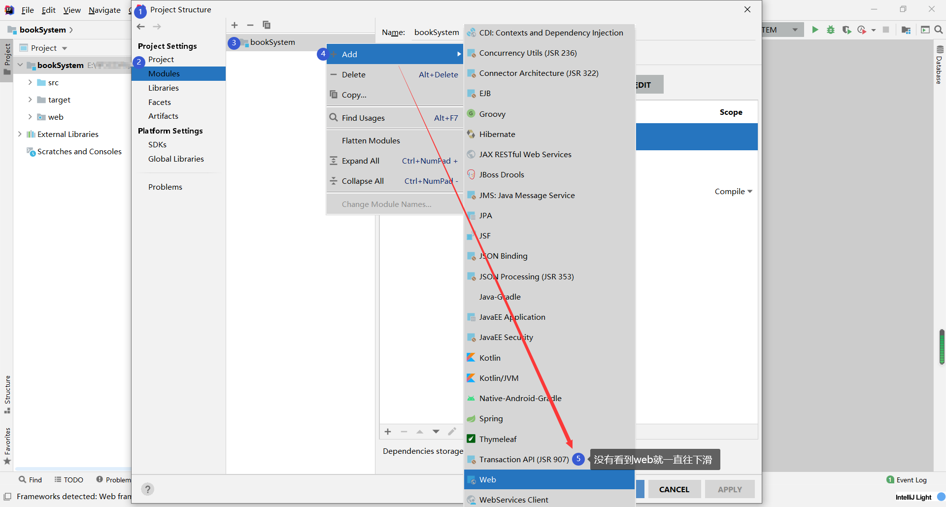Copy the selected module with the copy icon
Image resolution: width=946 pixels, height=507 pixels.
click(267, 25)
